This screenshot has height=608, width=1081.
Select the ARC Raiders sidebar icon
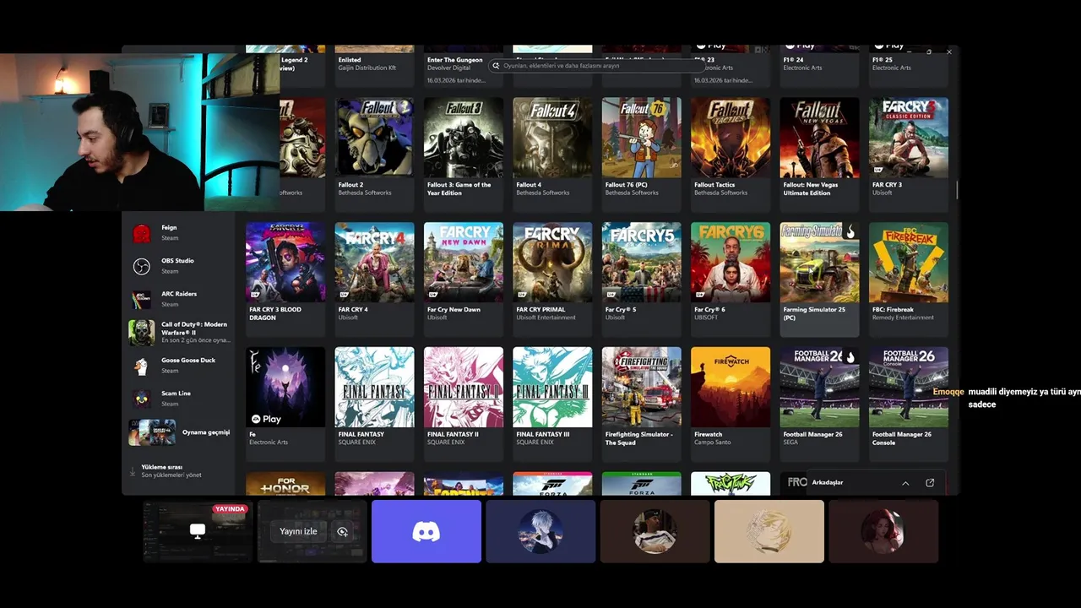141,300
